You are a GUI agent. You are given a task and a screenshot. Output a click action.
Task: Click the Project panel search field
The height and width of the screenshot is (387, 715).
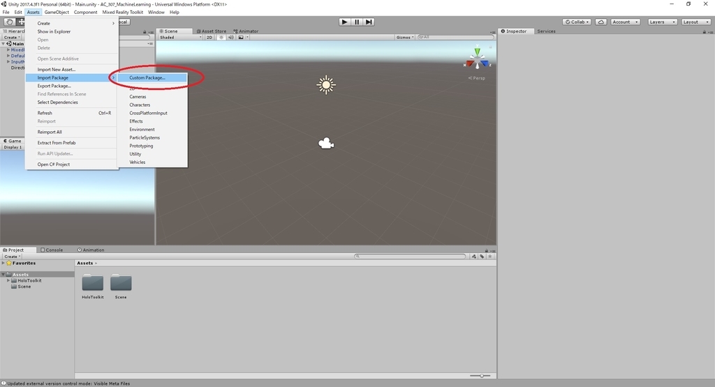pyautogui.click(x=410, y=257)
